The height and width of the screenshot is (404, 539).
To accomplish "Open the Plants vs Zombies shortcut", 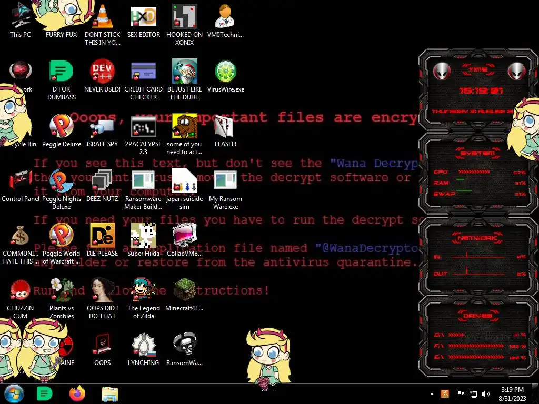I will 62,299.
